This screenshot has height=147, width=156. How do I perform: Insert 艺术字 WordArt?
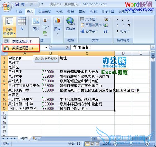89,31
